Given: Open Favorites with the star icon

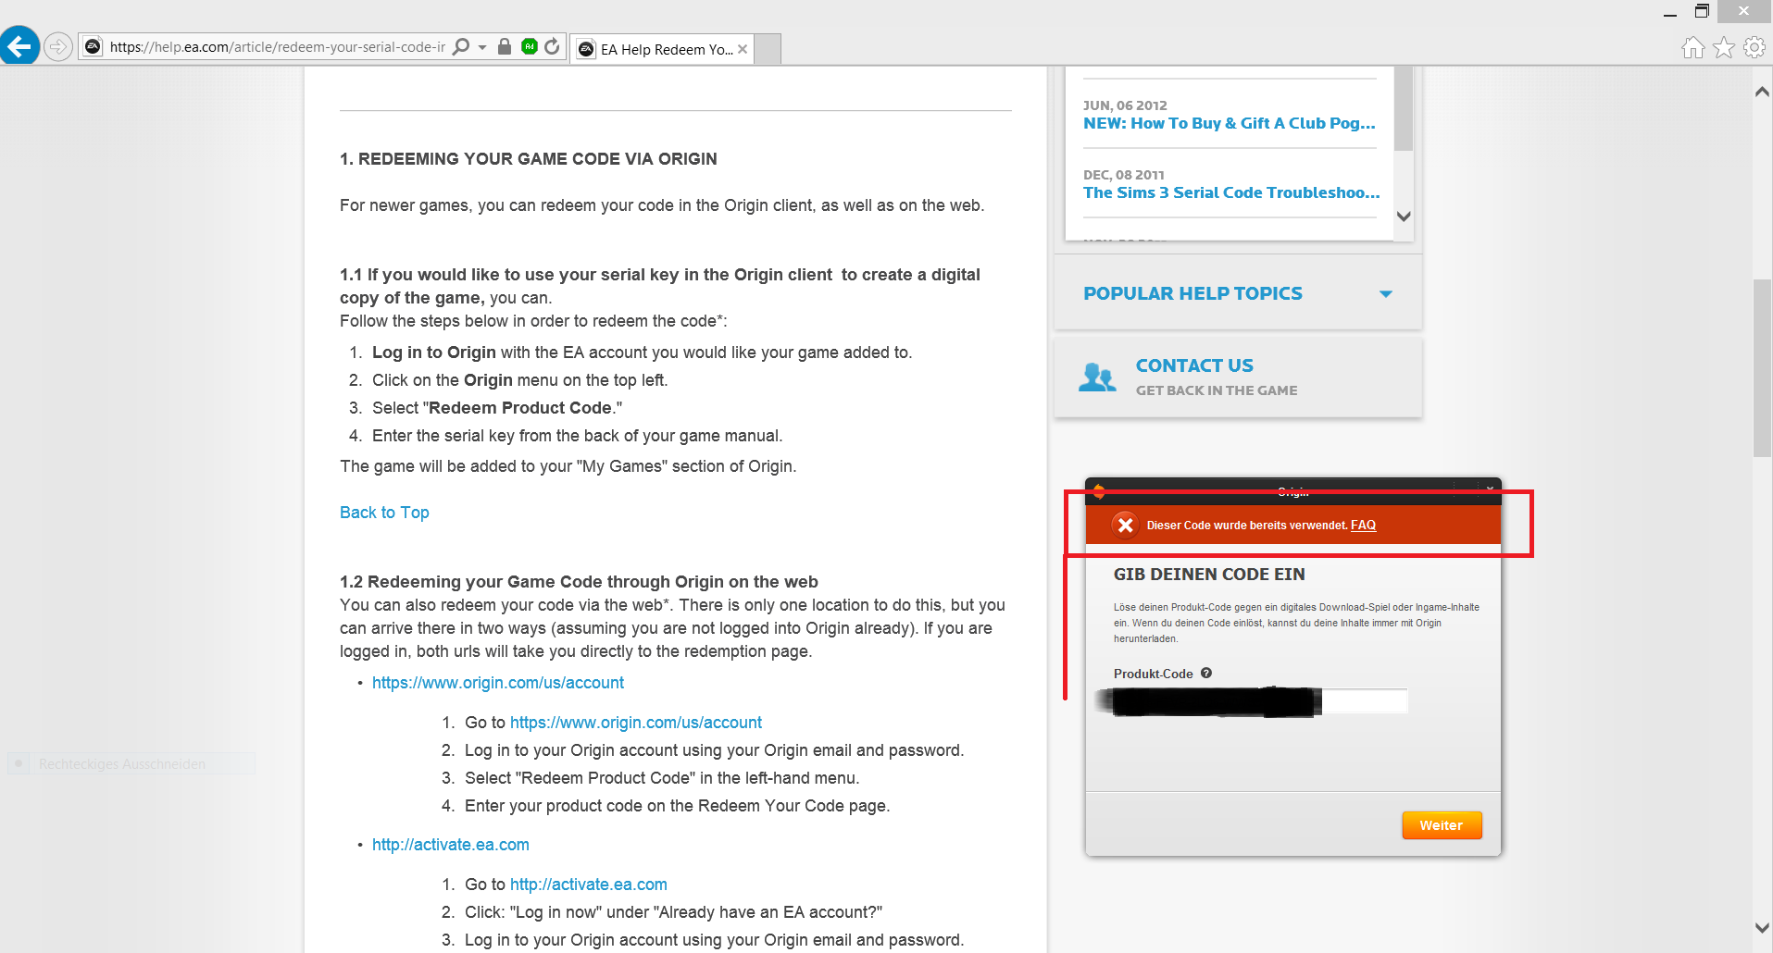Looking at the screenshot, I should 1723,47.
